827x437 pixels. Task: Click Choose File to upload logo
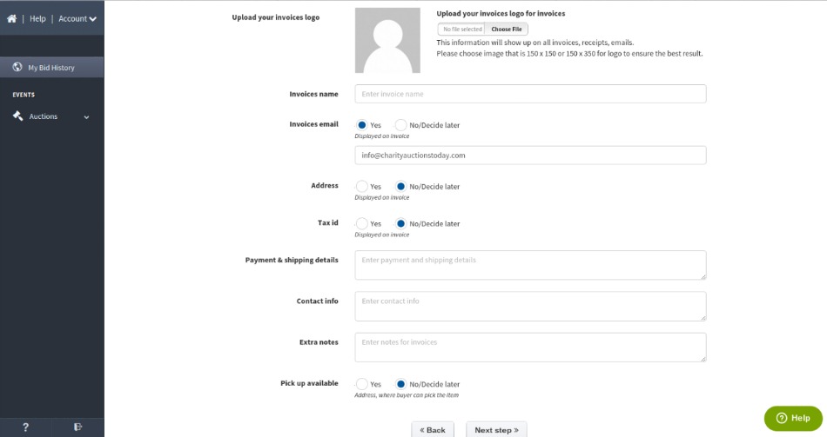tap(506, 29)
